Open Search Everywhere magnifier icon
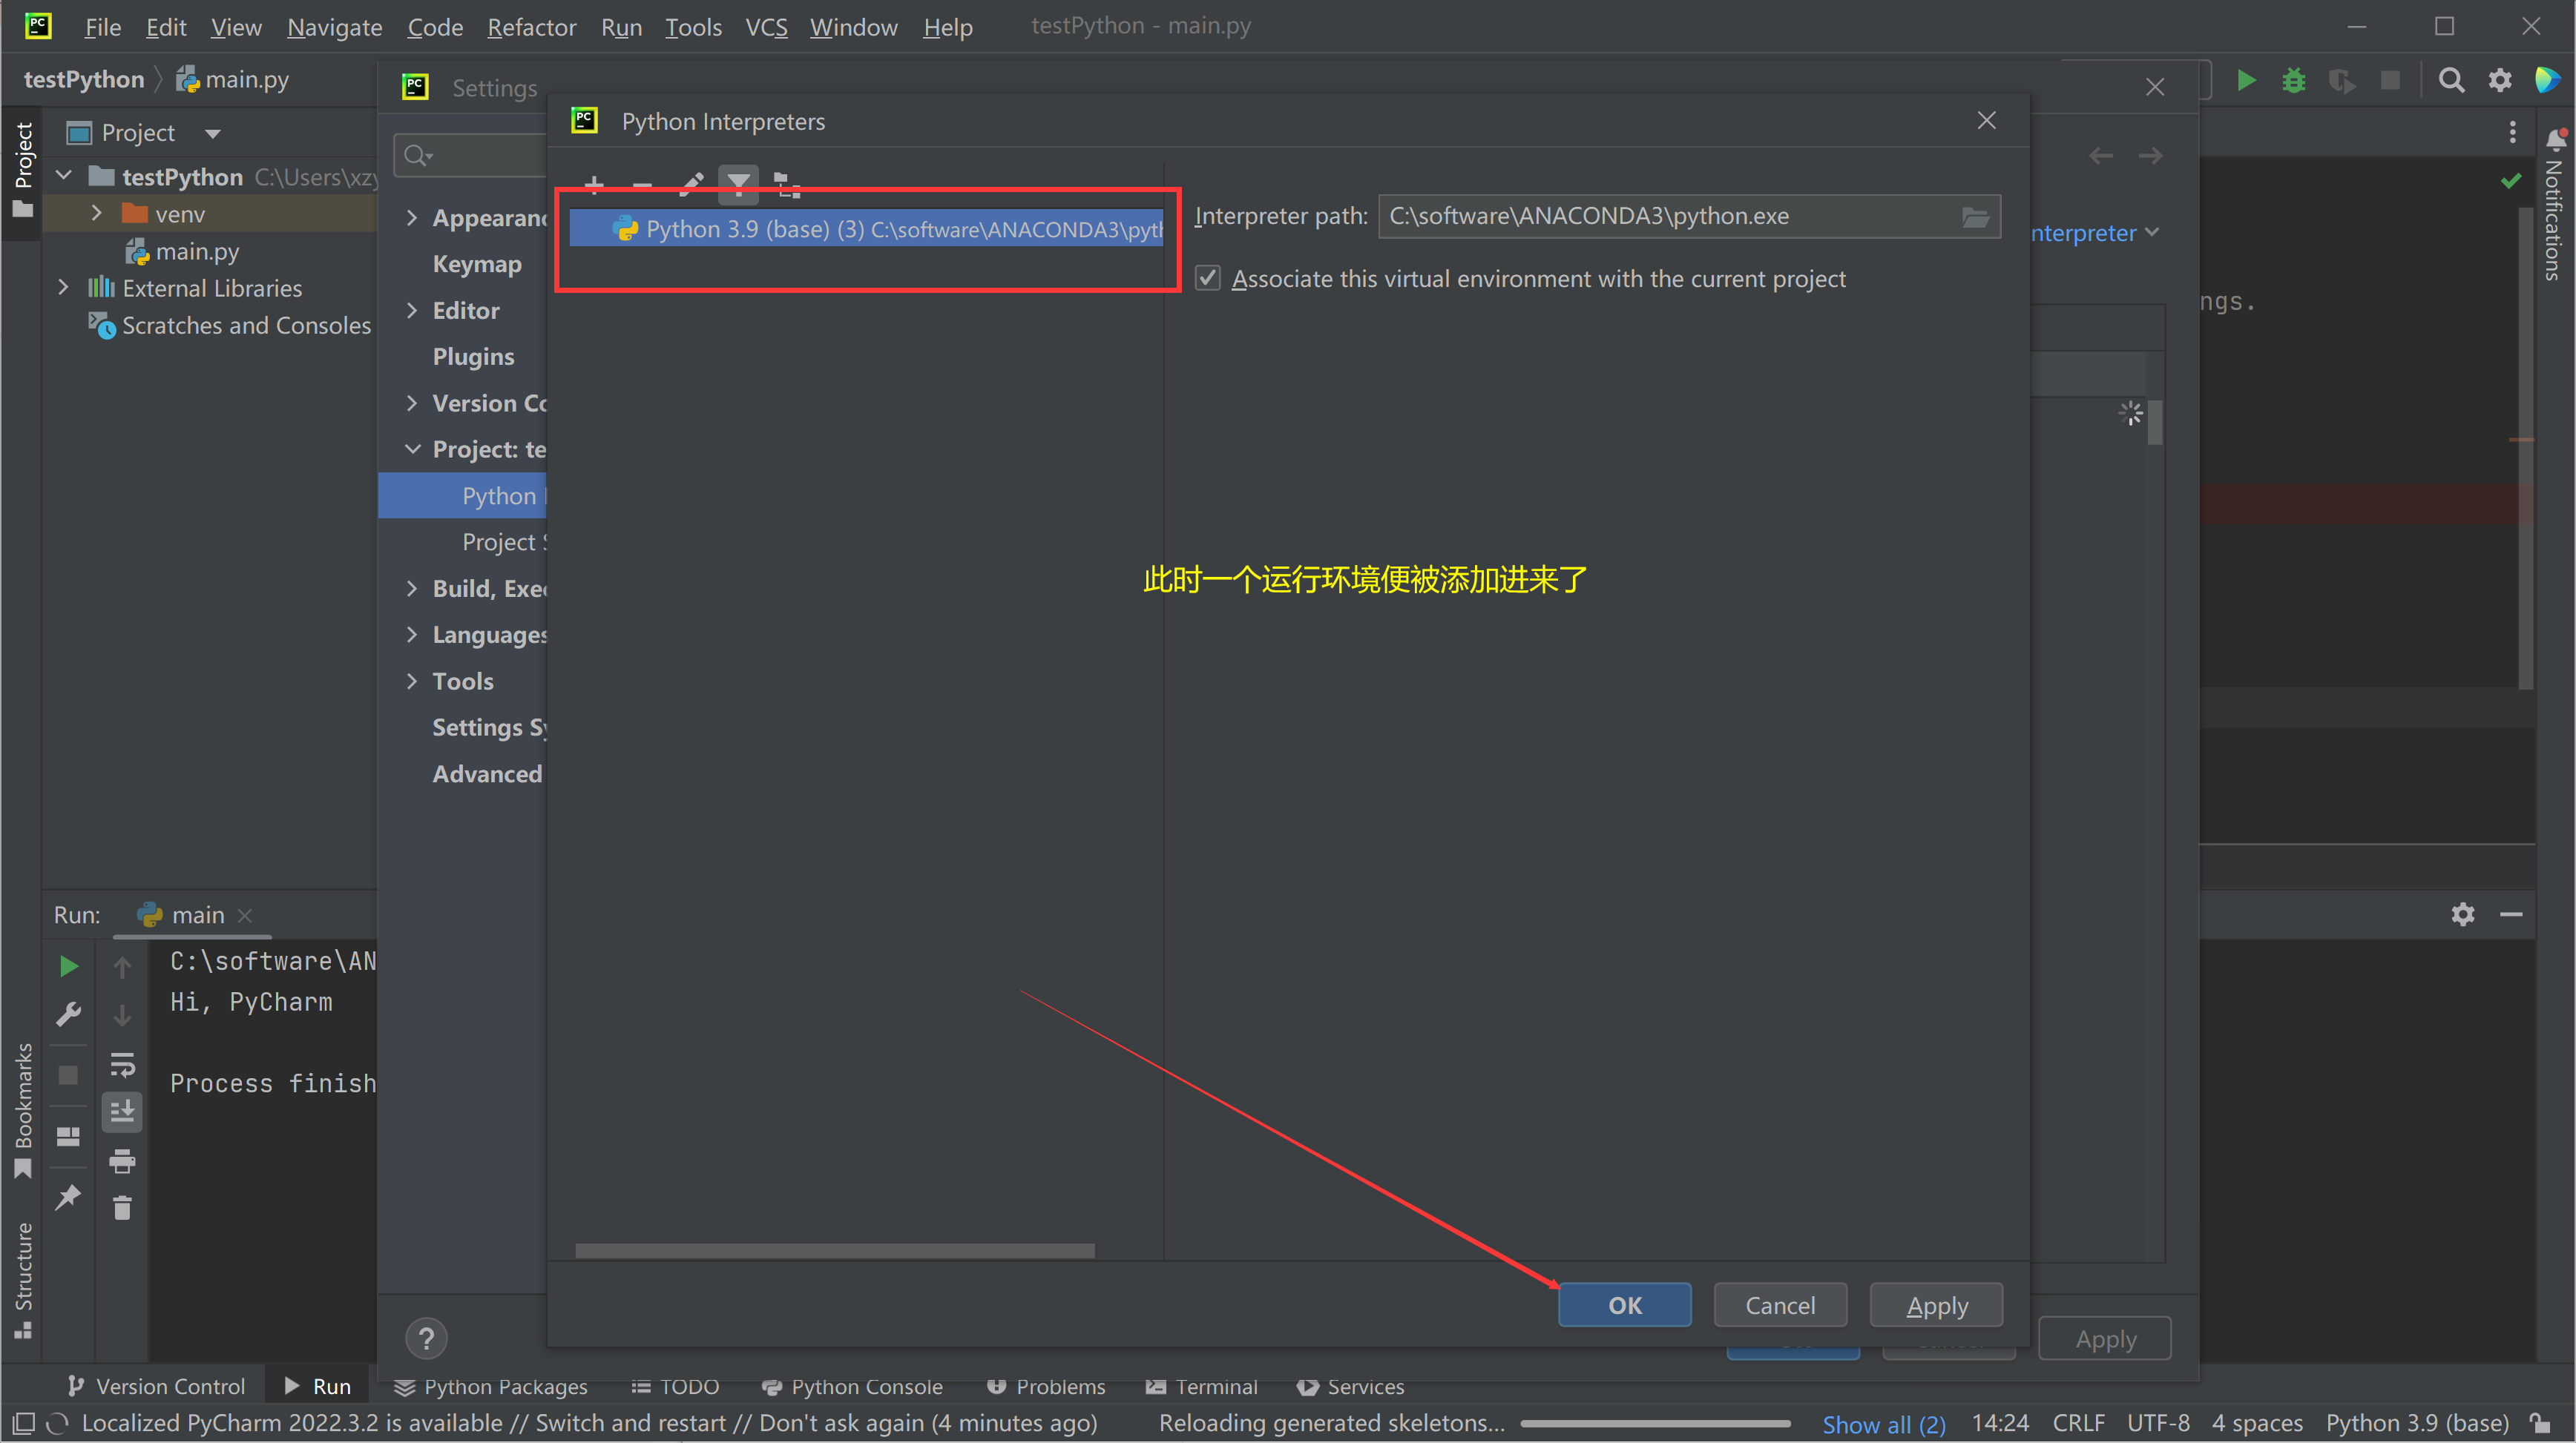The image size is (2576, 1443). (2451, 80)
